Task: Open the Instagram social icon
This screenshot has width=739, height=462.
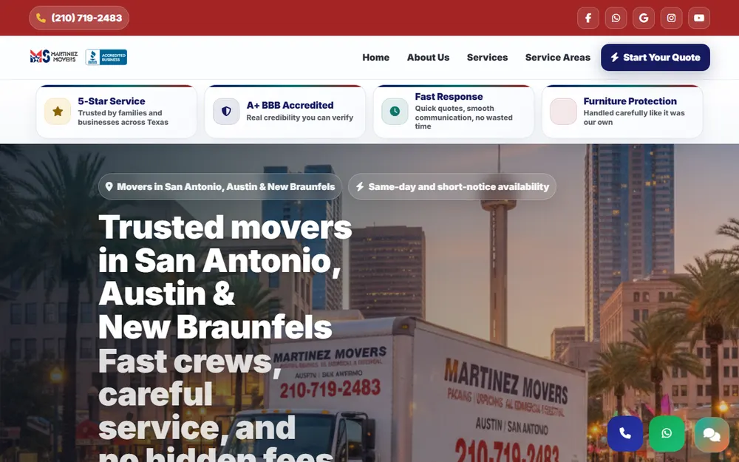Action: coord(671,18)
